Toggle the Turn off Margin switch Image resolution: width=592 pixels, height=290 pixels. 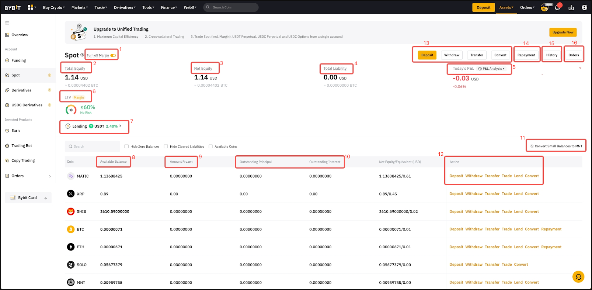[113, 55]
